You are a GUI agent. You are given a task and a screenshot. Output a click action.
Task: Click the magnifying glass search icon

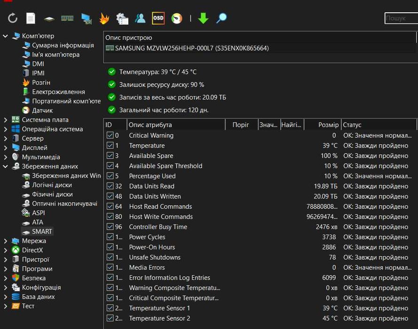[221, 18]
